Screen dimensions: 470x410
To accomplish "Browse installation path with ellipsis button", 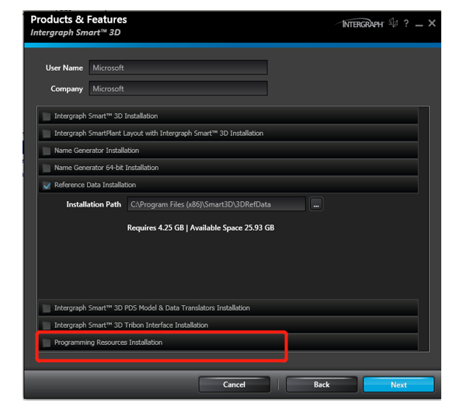I will point(316,204).
